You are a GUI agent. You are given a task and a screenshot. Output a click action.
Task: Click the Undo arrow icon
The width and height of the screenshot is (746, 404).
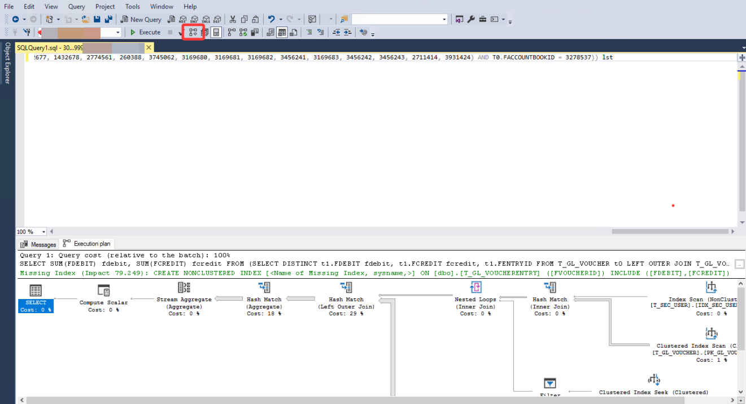272,19
